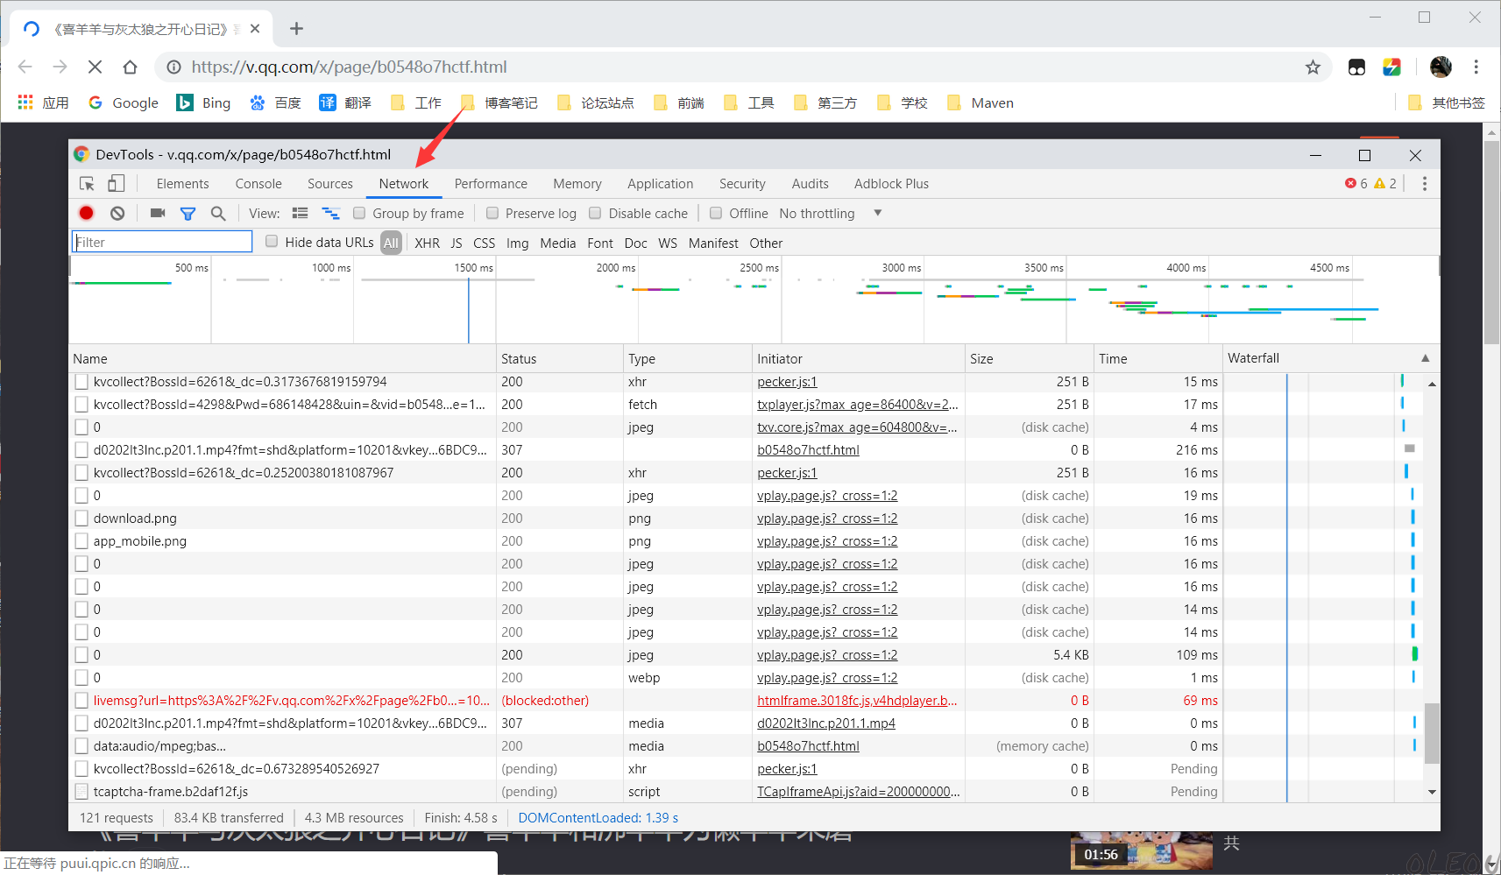Open the 博客笔记 bookmarks folder
Screen dimensions: 1501x875
[499, 102]
